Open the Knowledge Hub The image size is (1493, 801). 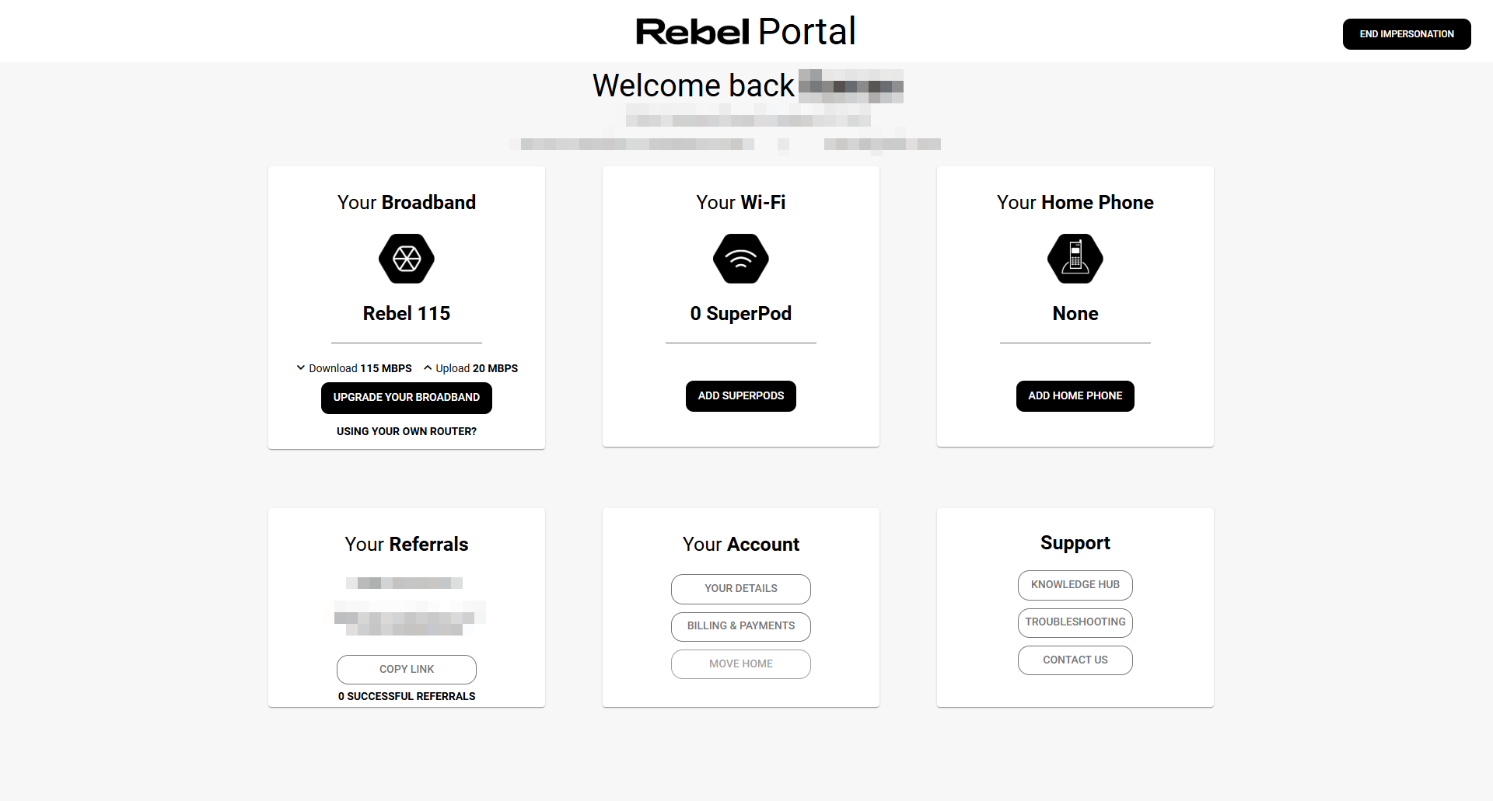[x=1075, y=585]
